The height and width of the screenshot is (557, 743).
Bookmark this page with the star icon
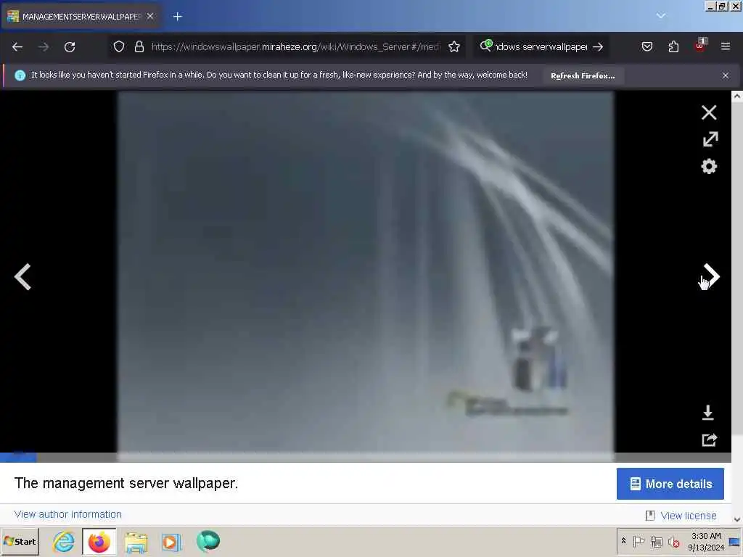(454, 46)
